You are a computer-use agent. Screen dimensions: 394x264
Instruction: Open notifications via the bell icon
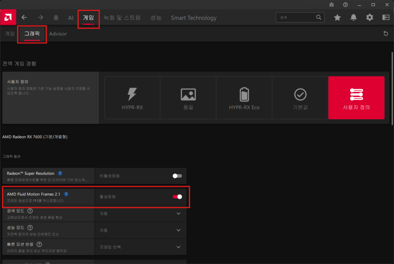[x=353, y=17]
